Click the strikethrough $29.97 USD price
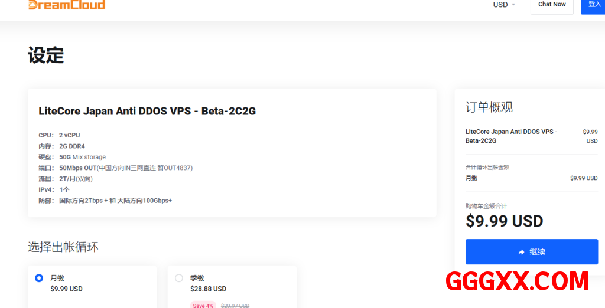Image resolution: width=605 pixels, height=308 pixels. pos(235,306)
